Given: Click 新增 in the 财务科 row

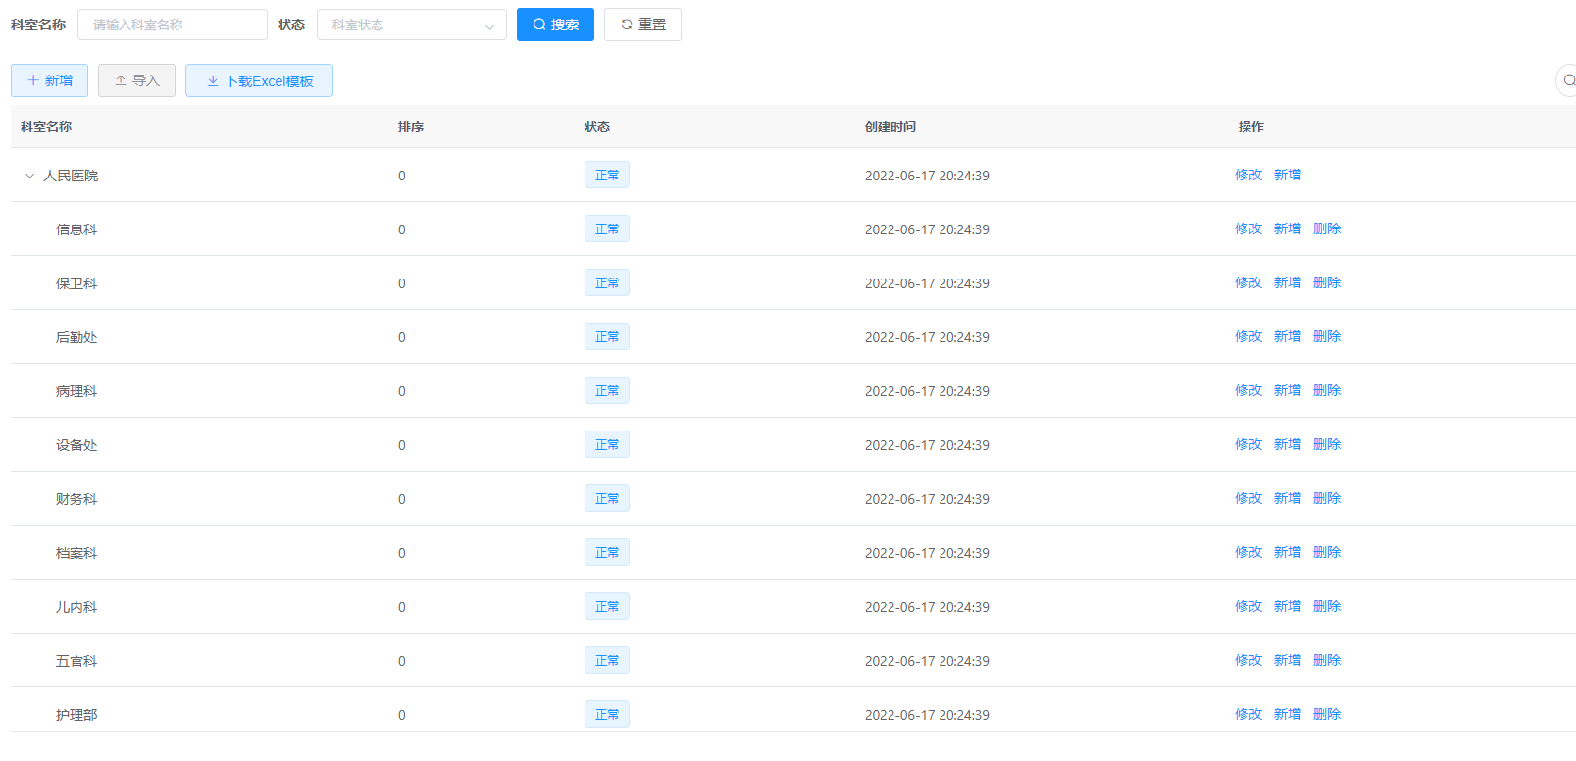Looking at the screenshot, I should (1288, 498).
